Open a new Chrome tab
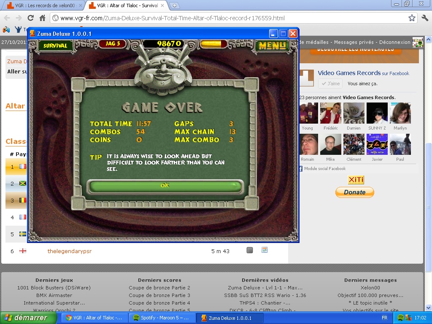 [175, 5]
